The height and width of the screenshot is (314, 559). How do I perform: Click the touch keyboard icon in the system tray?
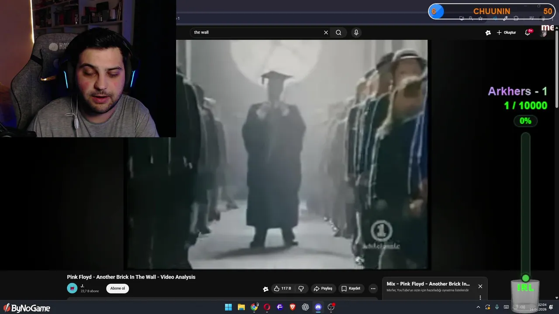pyautogui.click(x=507, y=307)
